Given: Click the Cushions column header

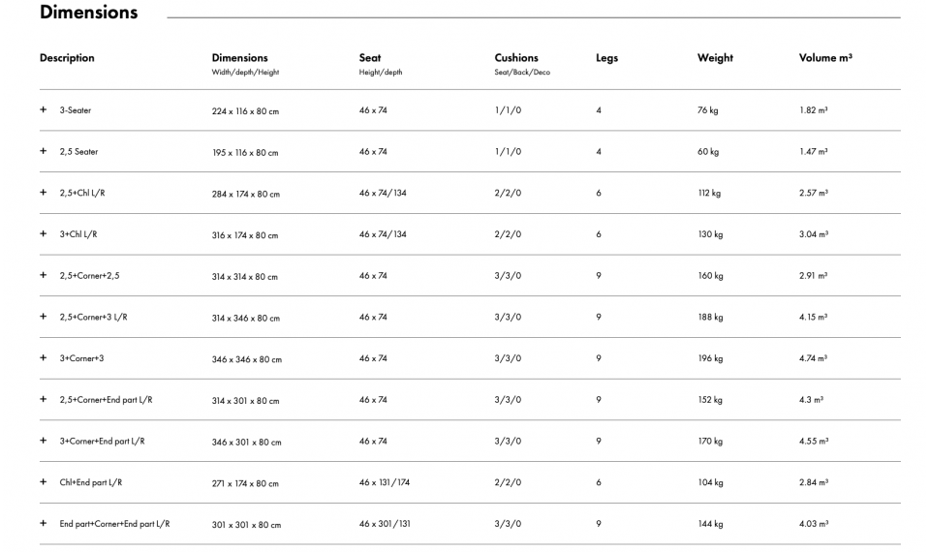Looking at the screenshot, I should point(516,58).
